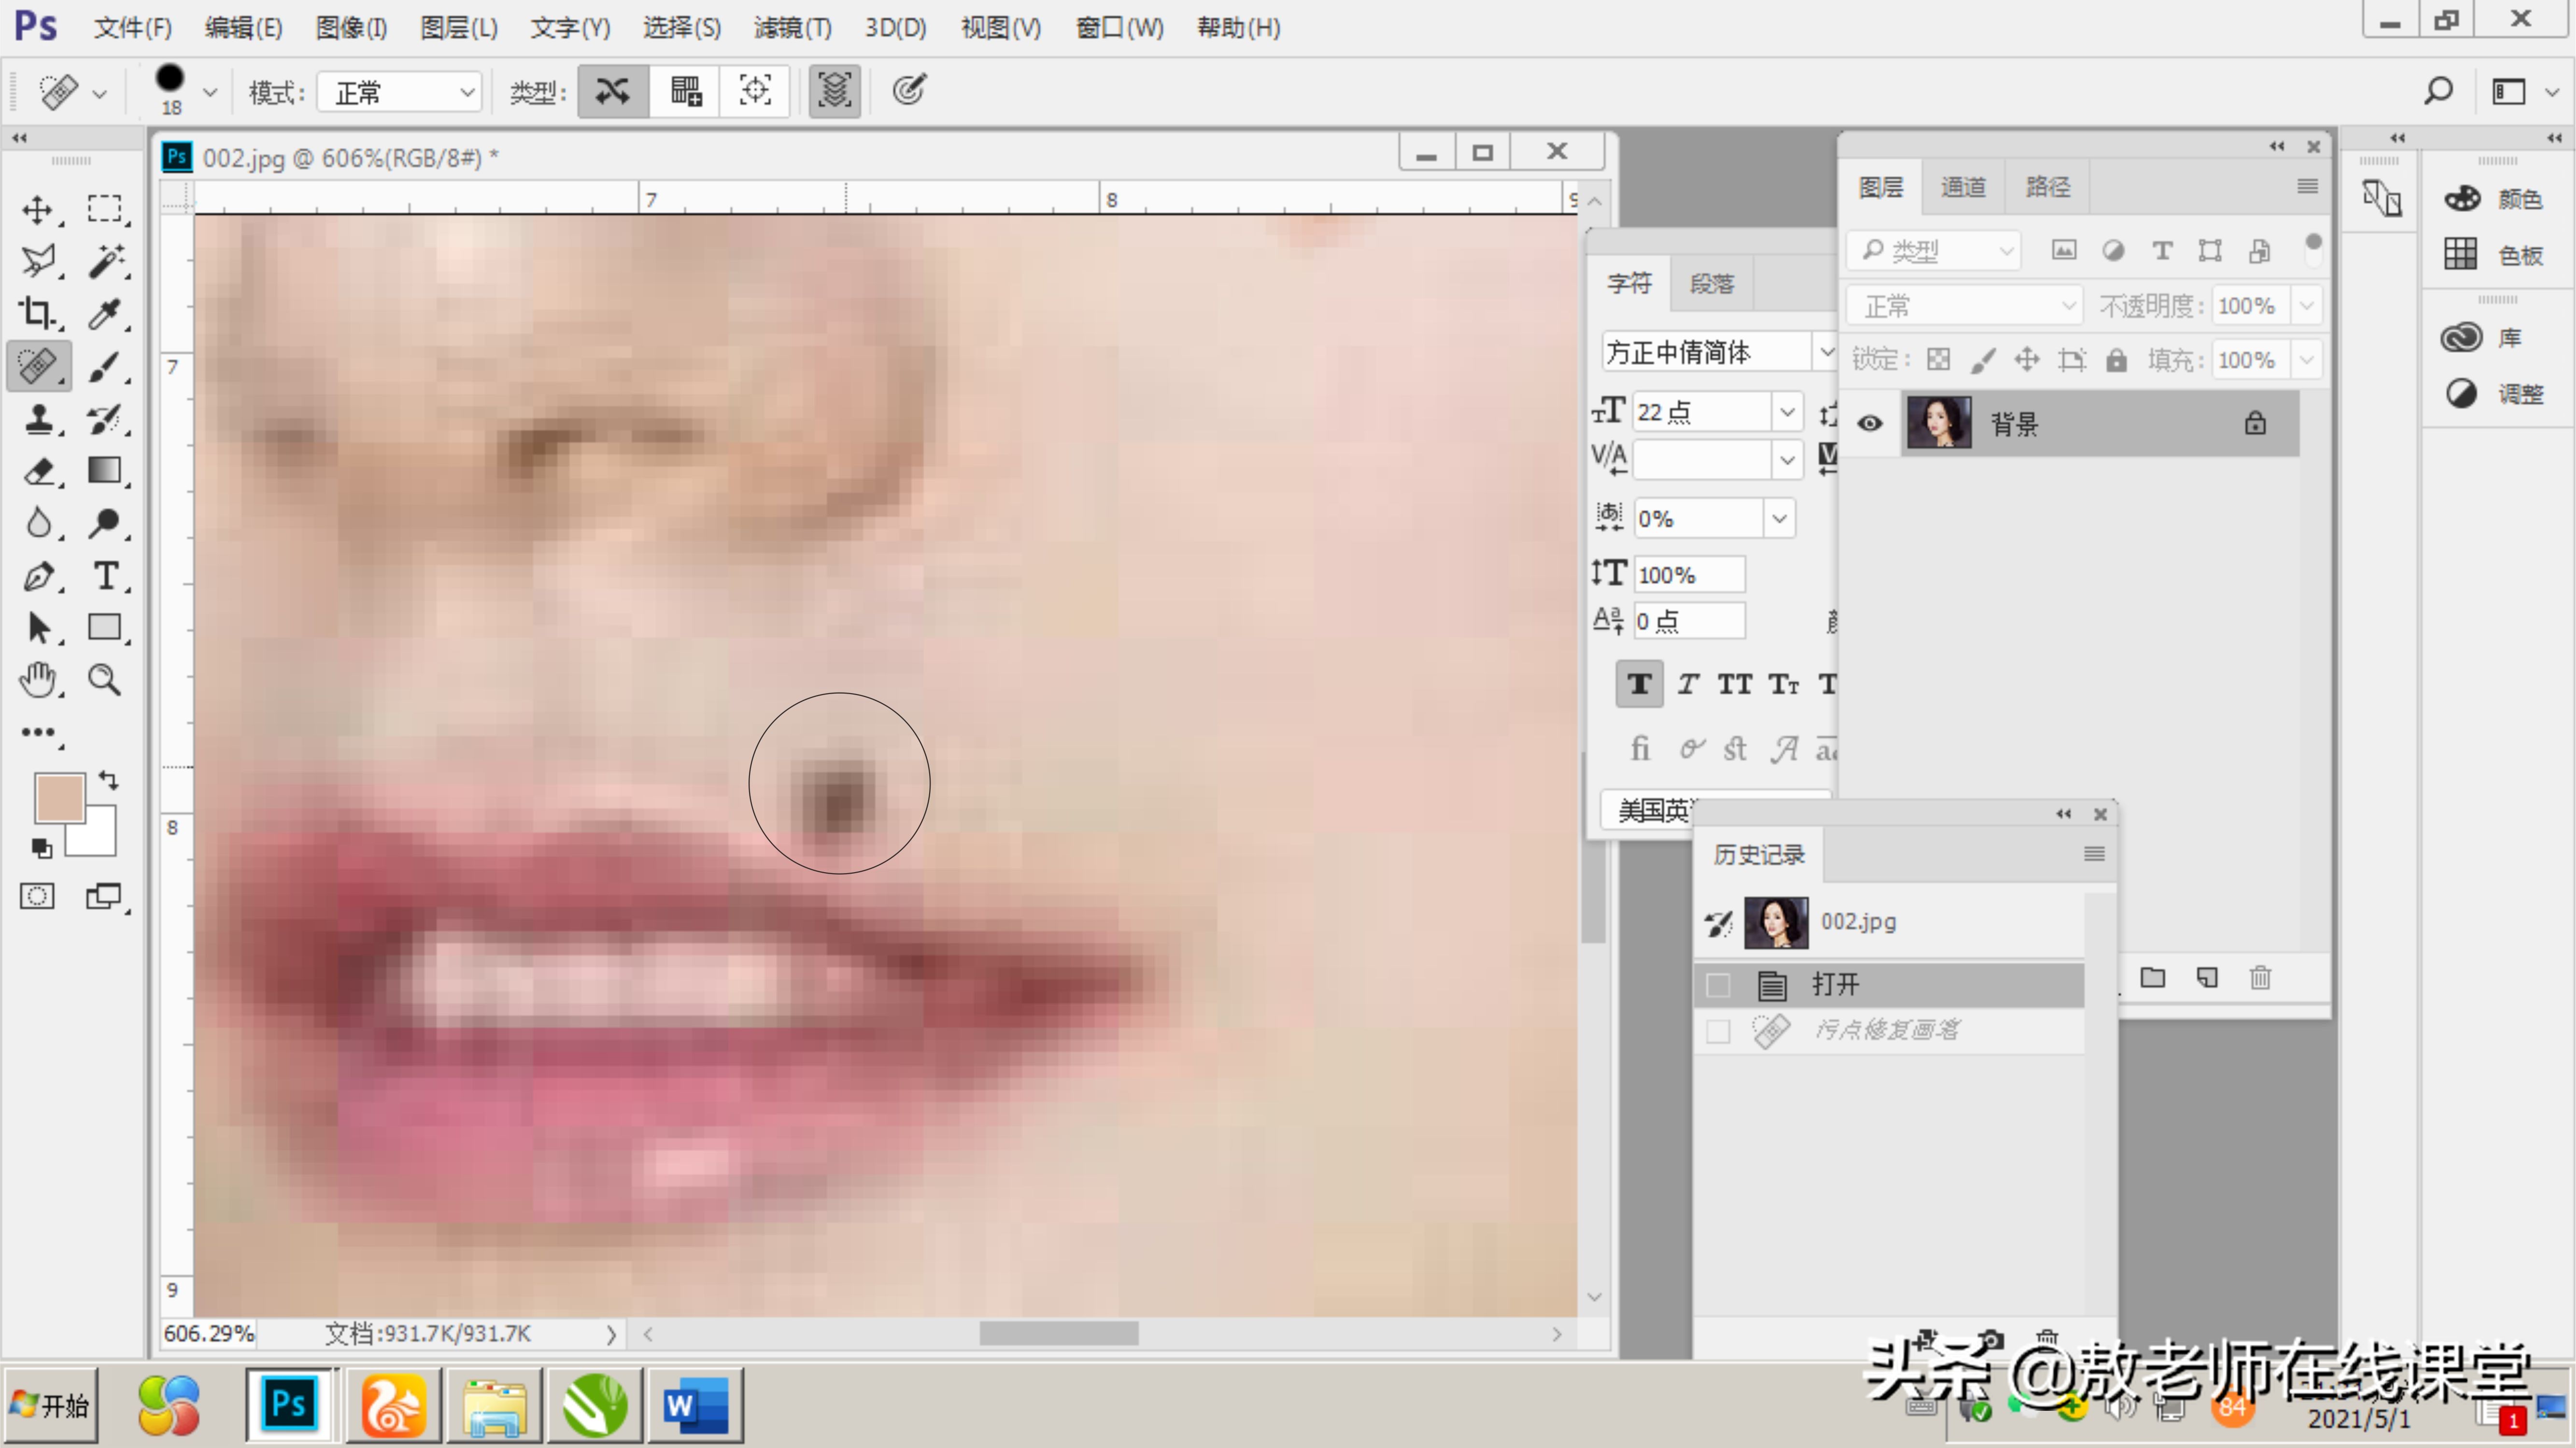
Task: Select the Pen tool
Action: (38, 576)
